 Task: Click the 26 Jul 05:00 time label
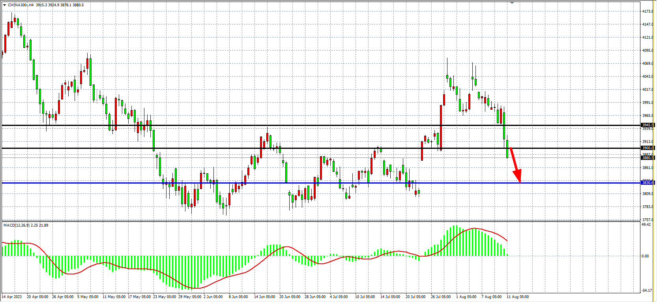[x=441, y=297]
